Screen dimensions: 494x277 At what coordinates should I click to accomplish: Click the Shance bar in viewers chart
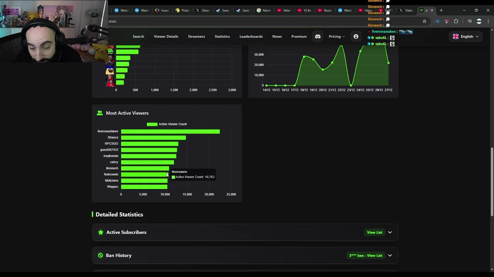(153, 138)
